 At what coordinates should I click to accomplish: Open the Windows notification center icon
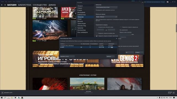coord(174,98)
